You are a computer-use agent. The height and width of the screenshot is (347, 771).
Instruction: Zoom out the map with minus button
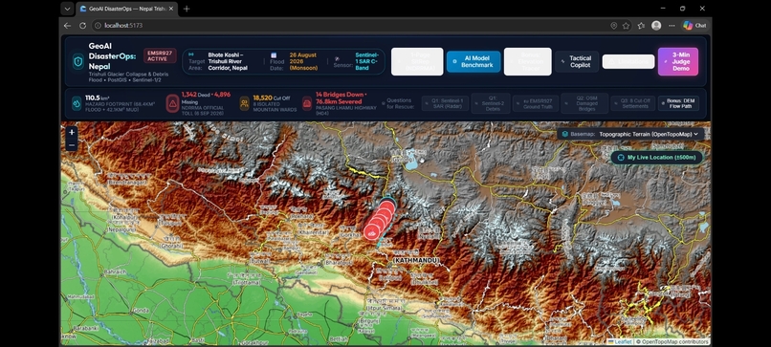pos(72,145)
